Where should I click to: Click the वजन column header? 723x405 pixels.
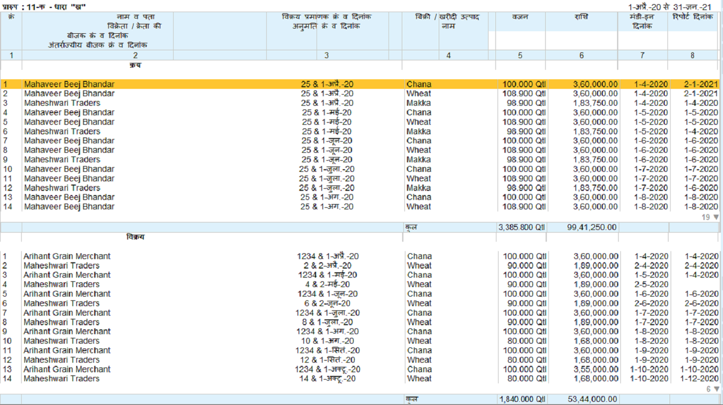(x=520, y=17)
